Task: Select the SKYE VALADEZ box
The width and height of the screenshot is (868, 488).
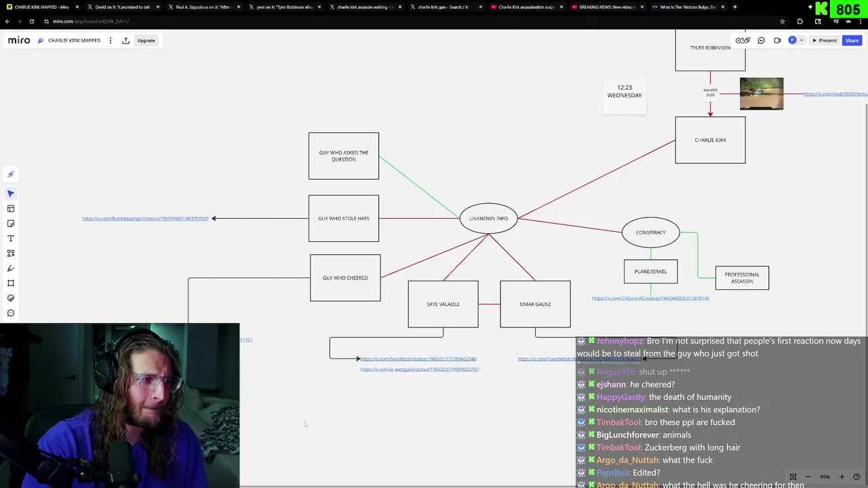Action: click(x=443, y=304)
